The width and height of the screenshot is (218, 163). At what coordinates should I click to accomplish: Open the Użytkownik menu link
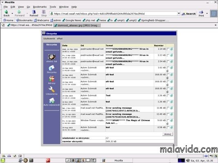point(49,39)
